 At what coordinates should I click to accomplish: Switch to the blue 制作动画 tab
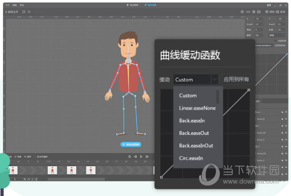click(150, 5)
